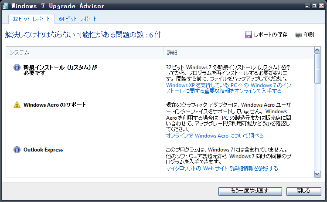Click the info icon beside 新規インストール
Viewport: 327px width, 202px height.
[x=17, y=67]
